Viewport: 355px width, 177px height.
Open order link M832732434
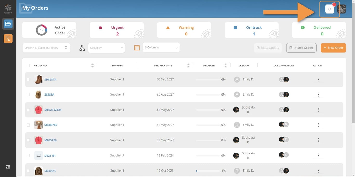click(x=53, y=110)
